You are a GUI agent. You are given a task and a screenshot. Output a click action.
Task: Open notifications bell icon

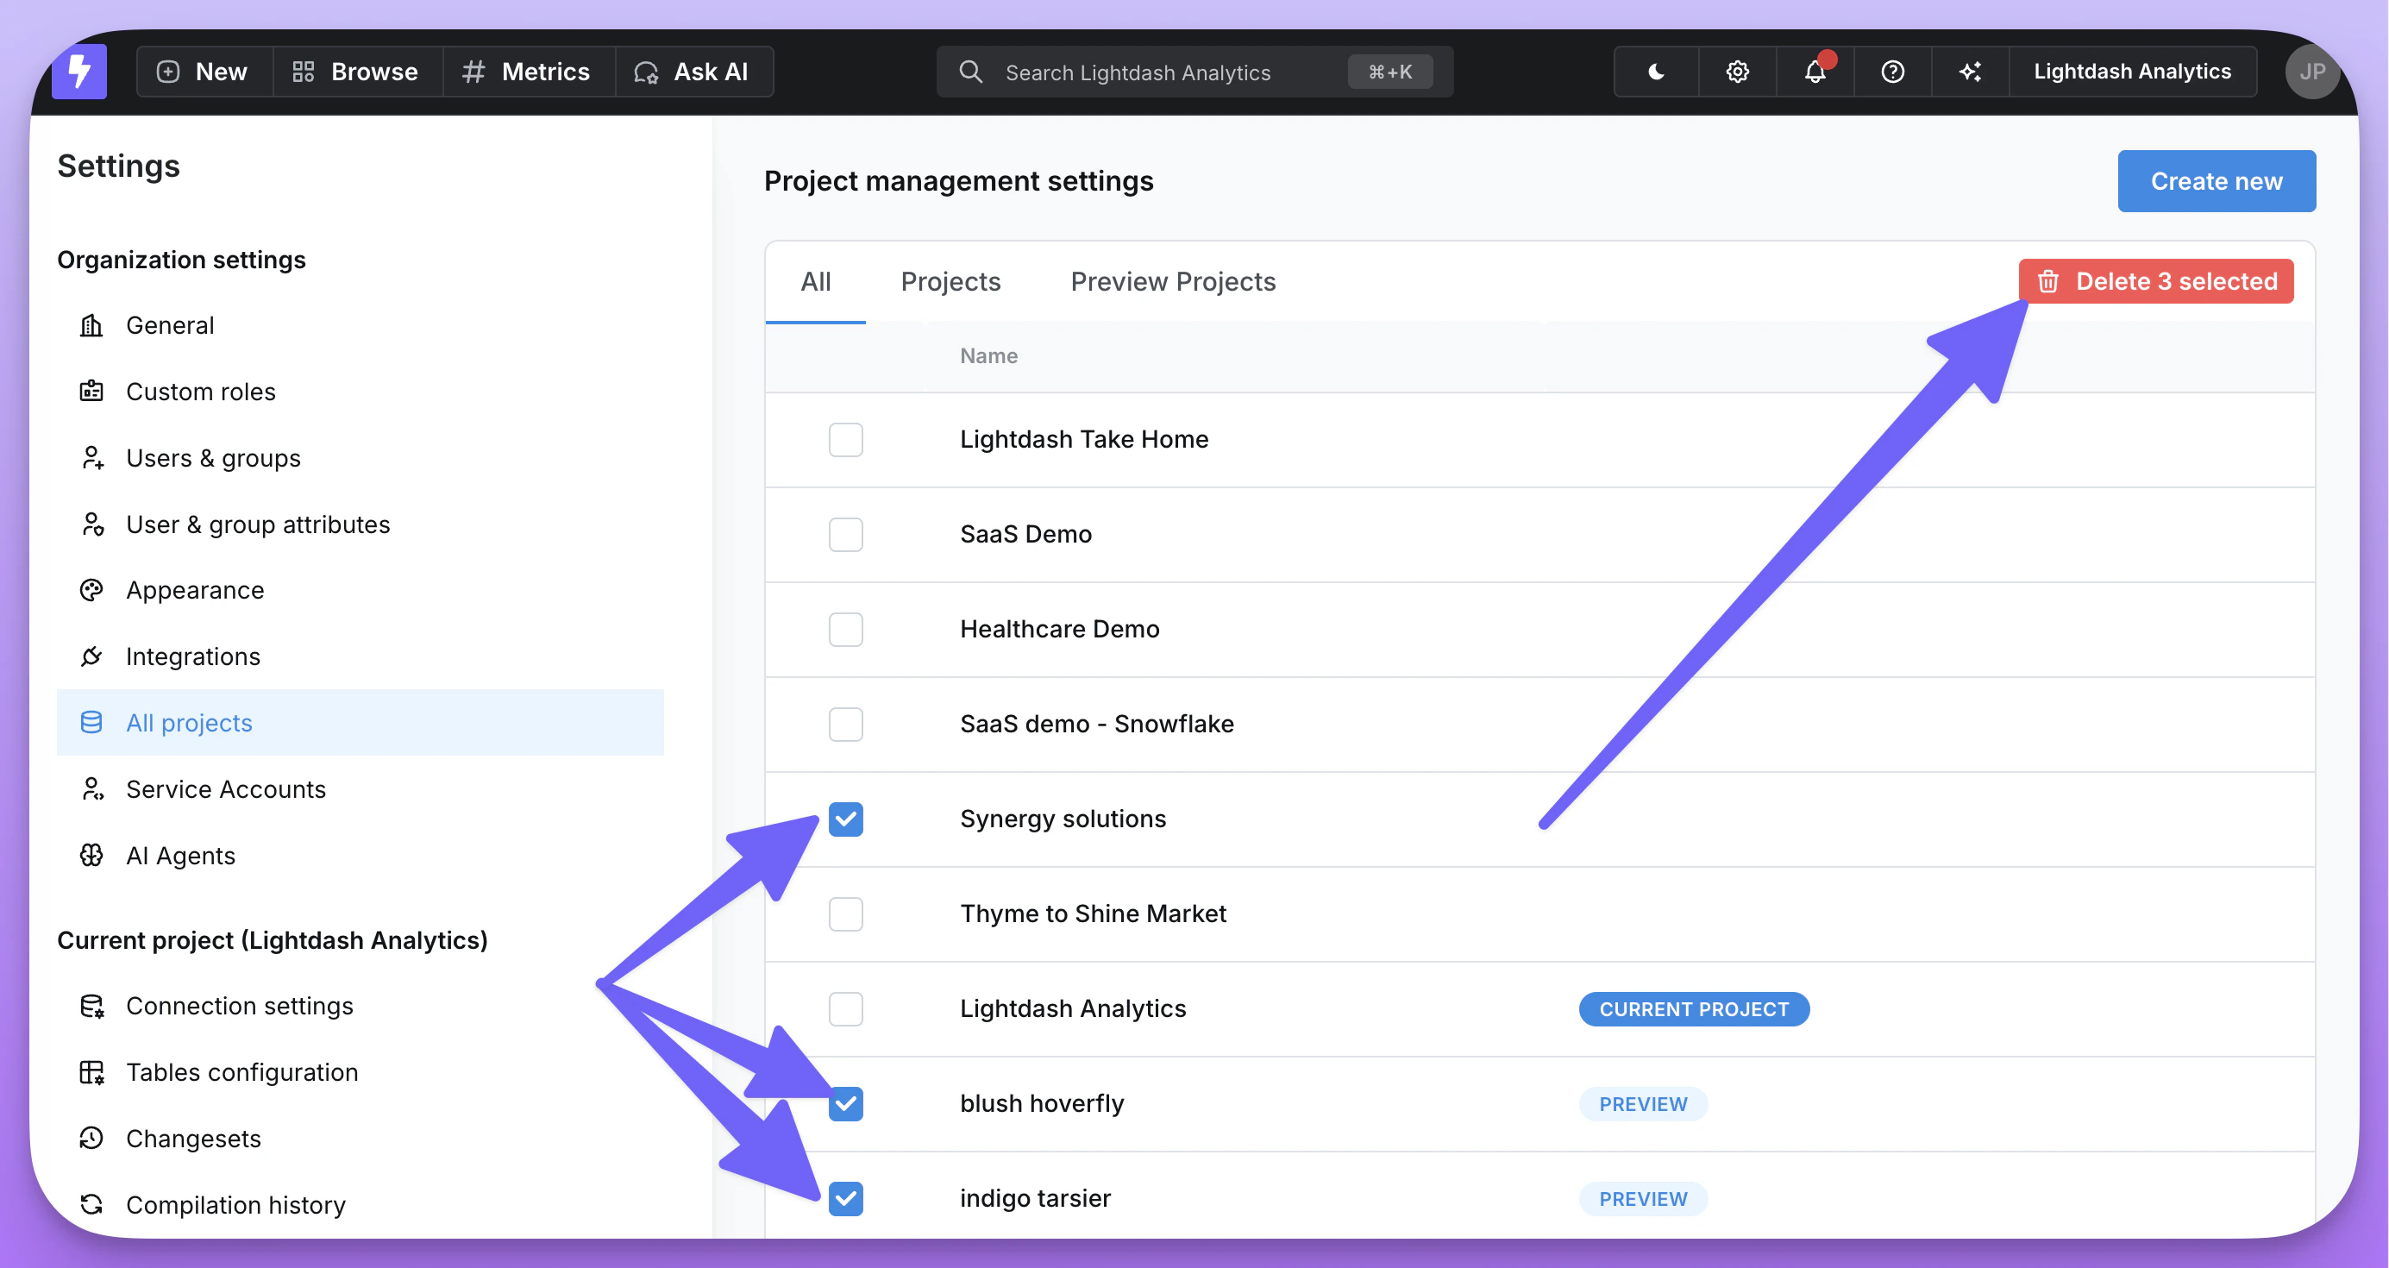[x=1815, y=72]
